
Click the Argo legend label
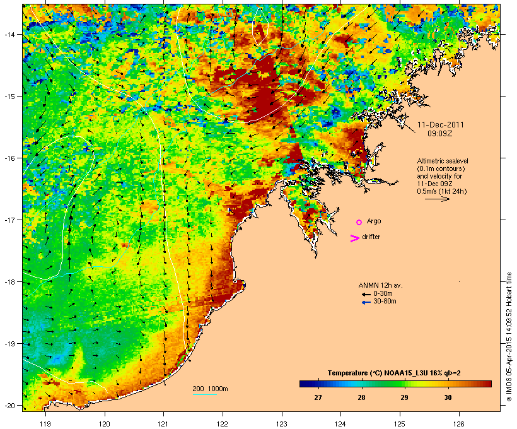click(x=374, y=221)
